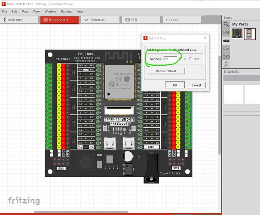Click the camera ribbon connector on the board
Viewport: 260px width, 215px height.
point(119,111)
